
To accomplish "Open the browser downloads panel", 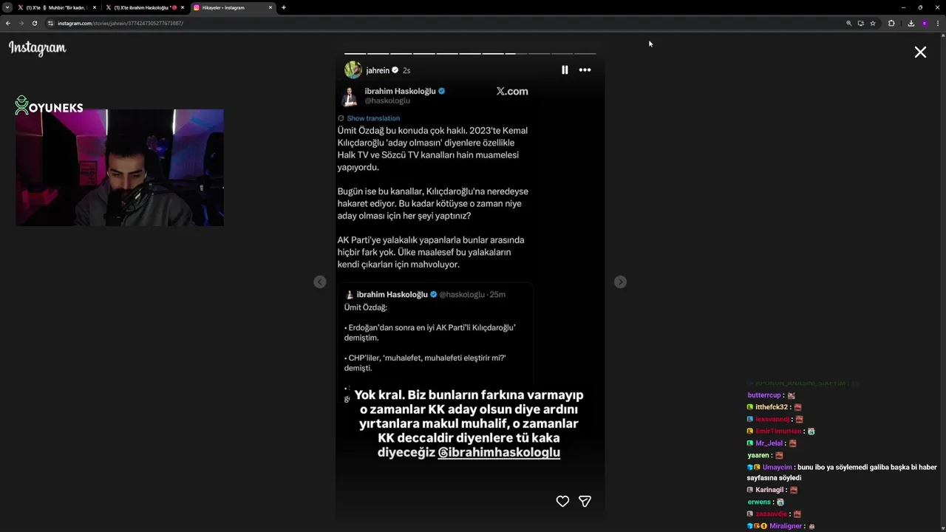I will point(911,23).
